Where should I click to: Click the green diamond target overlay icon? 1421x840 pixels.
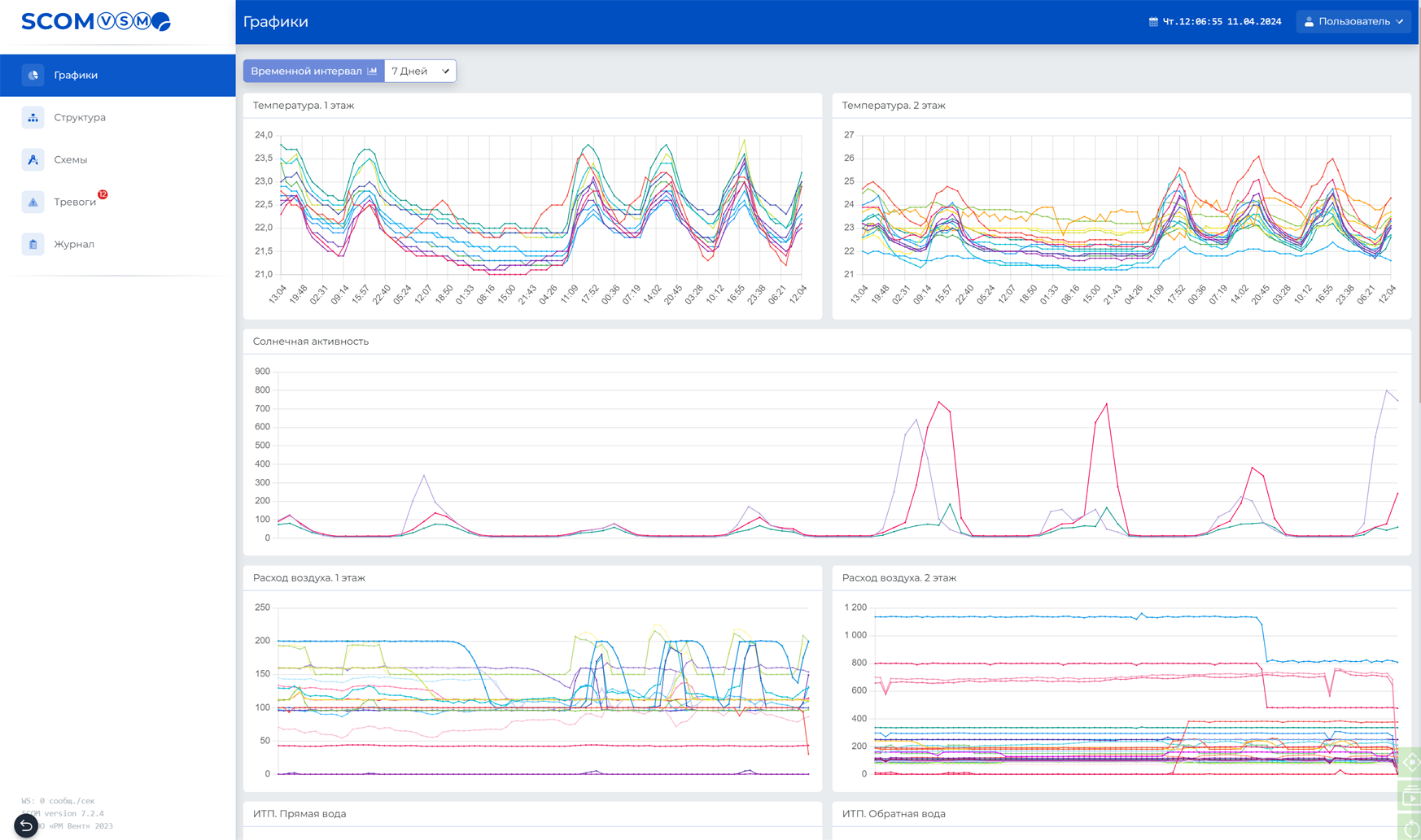[1410, 763]
